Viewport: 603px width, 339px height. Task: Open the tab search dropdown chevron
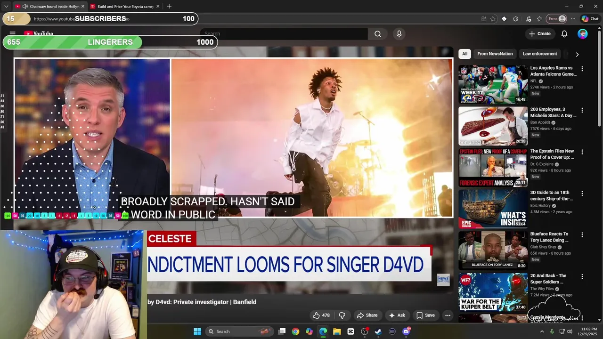coord(6,7)
